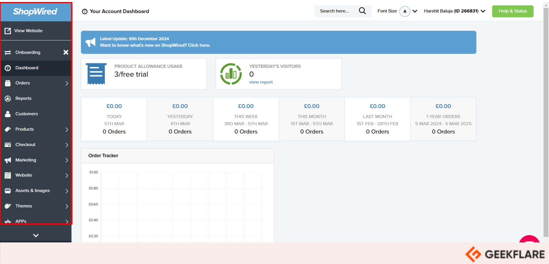Screen dimensions: 549x264
Task: Click the View Website external link icon
Action: coord(8,31)
